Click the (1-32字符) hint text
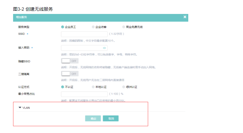243x133 pixels. click(x=117, y=34)
